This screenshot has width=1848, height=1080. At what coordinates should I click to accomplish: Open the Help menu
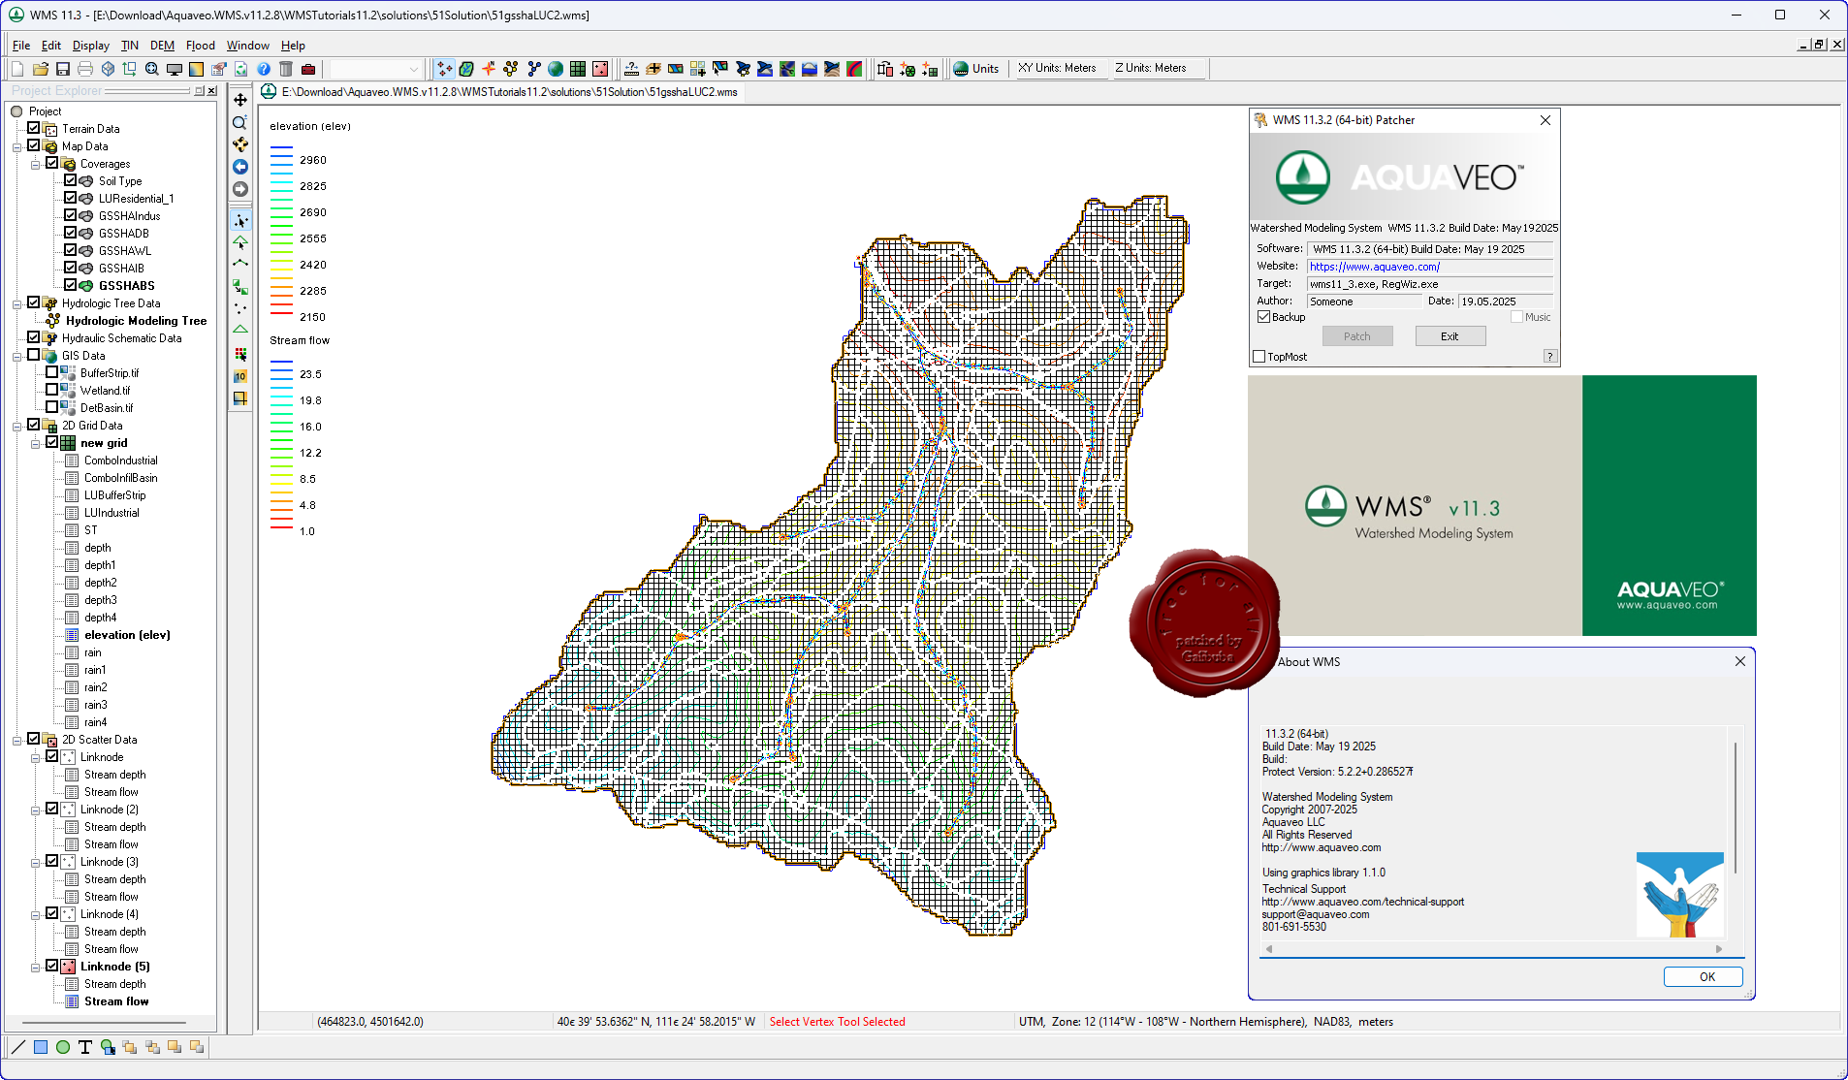tap(293, 46)
